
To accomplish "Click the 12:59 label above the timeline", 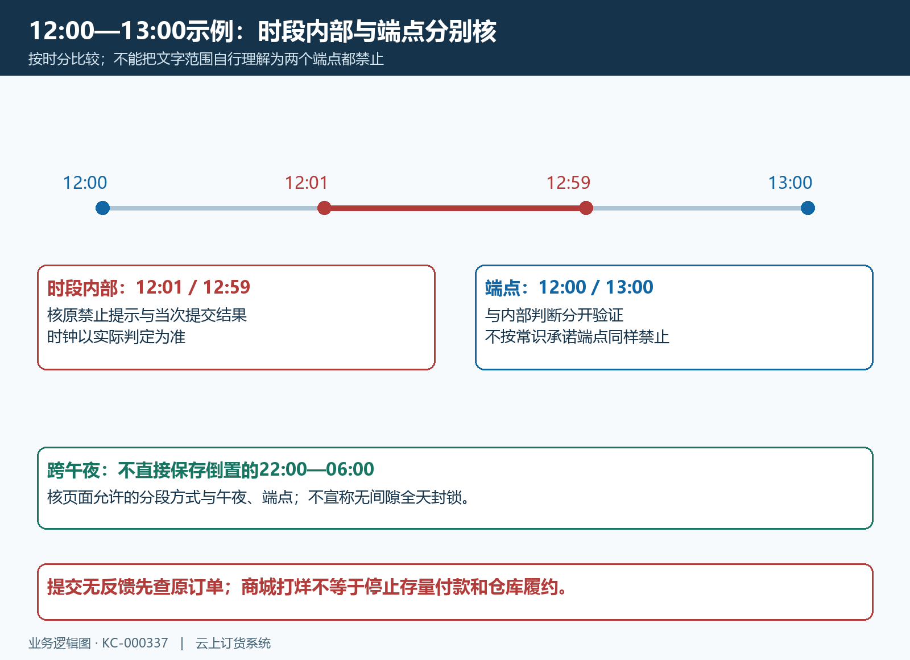I will 568,183.
